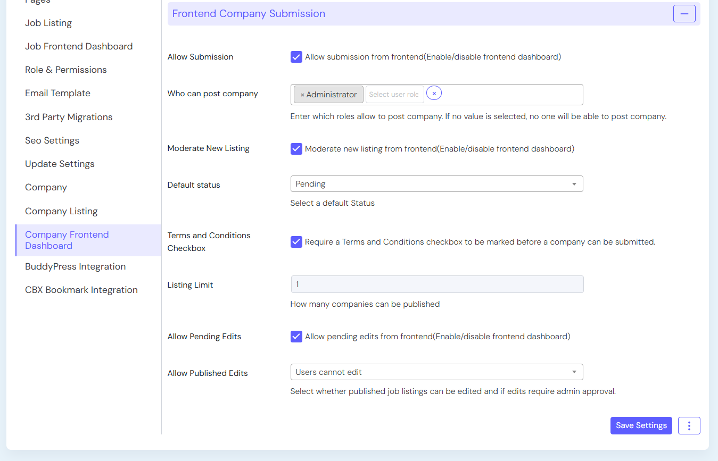Open CBX Bookmark Integration settings
The width and height of the screenshot is (718, 461).
(81, 290)
